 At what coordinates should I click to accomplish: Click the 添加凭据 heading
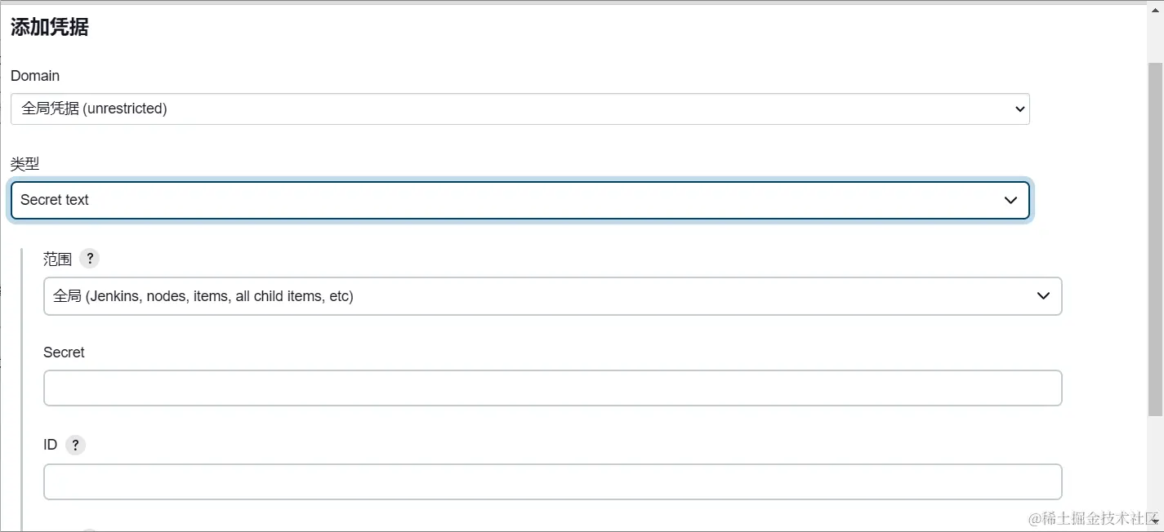tap(49, 27)
